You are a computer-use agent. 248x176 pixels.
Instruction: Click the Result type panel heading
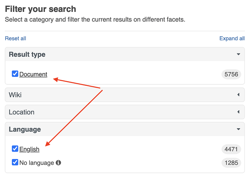27,55
